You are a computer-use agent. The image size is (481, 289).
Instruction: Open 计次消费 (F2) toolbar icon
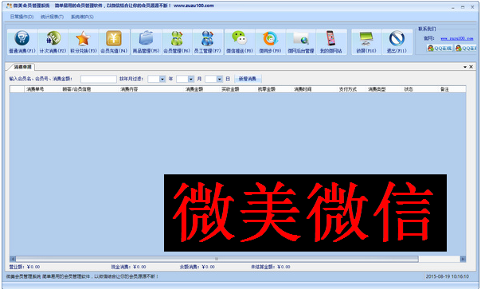(53, 39)
